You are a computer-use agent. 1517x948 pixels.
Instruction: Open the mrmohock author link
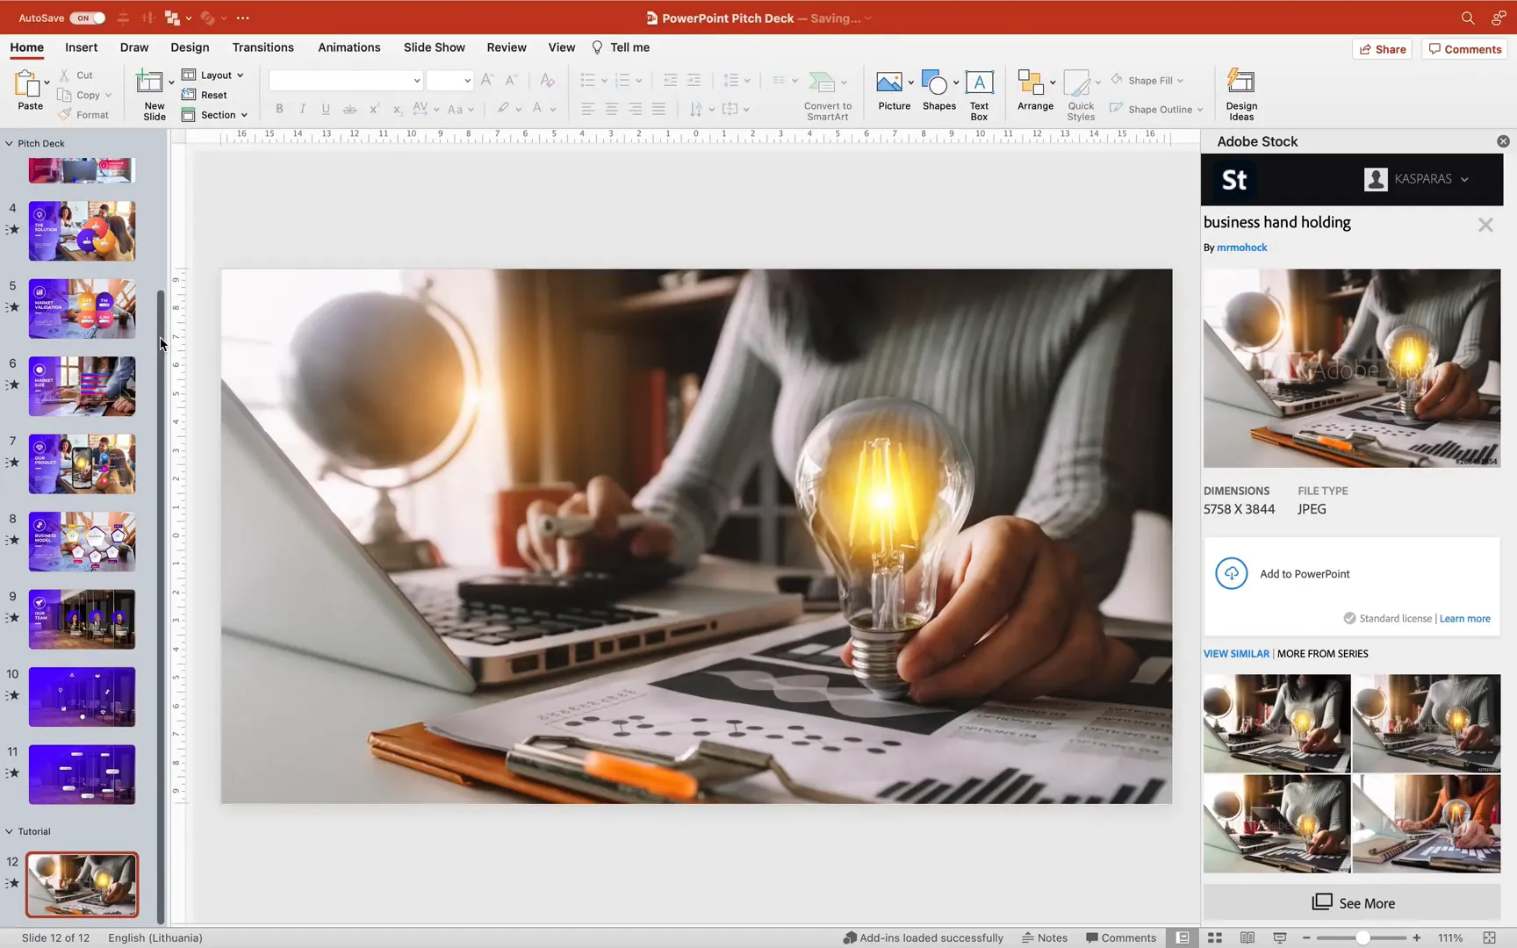1242,247
